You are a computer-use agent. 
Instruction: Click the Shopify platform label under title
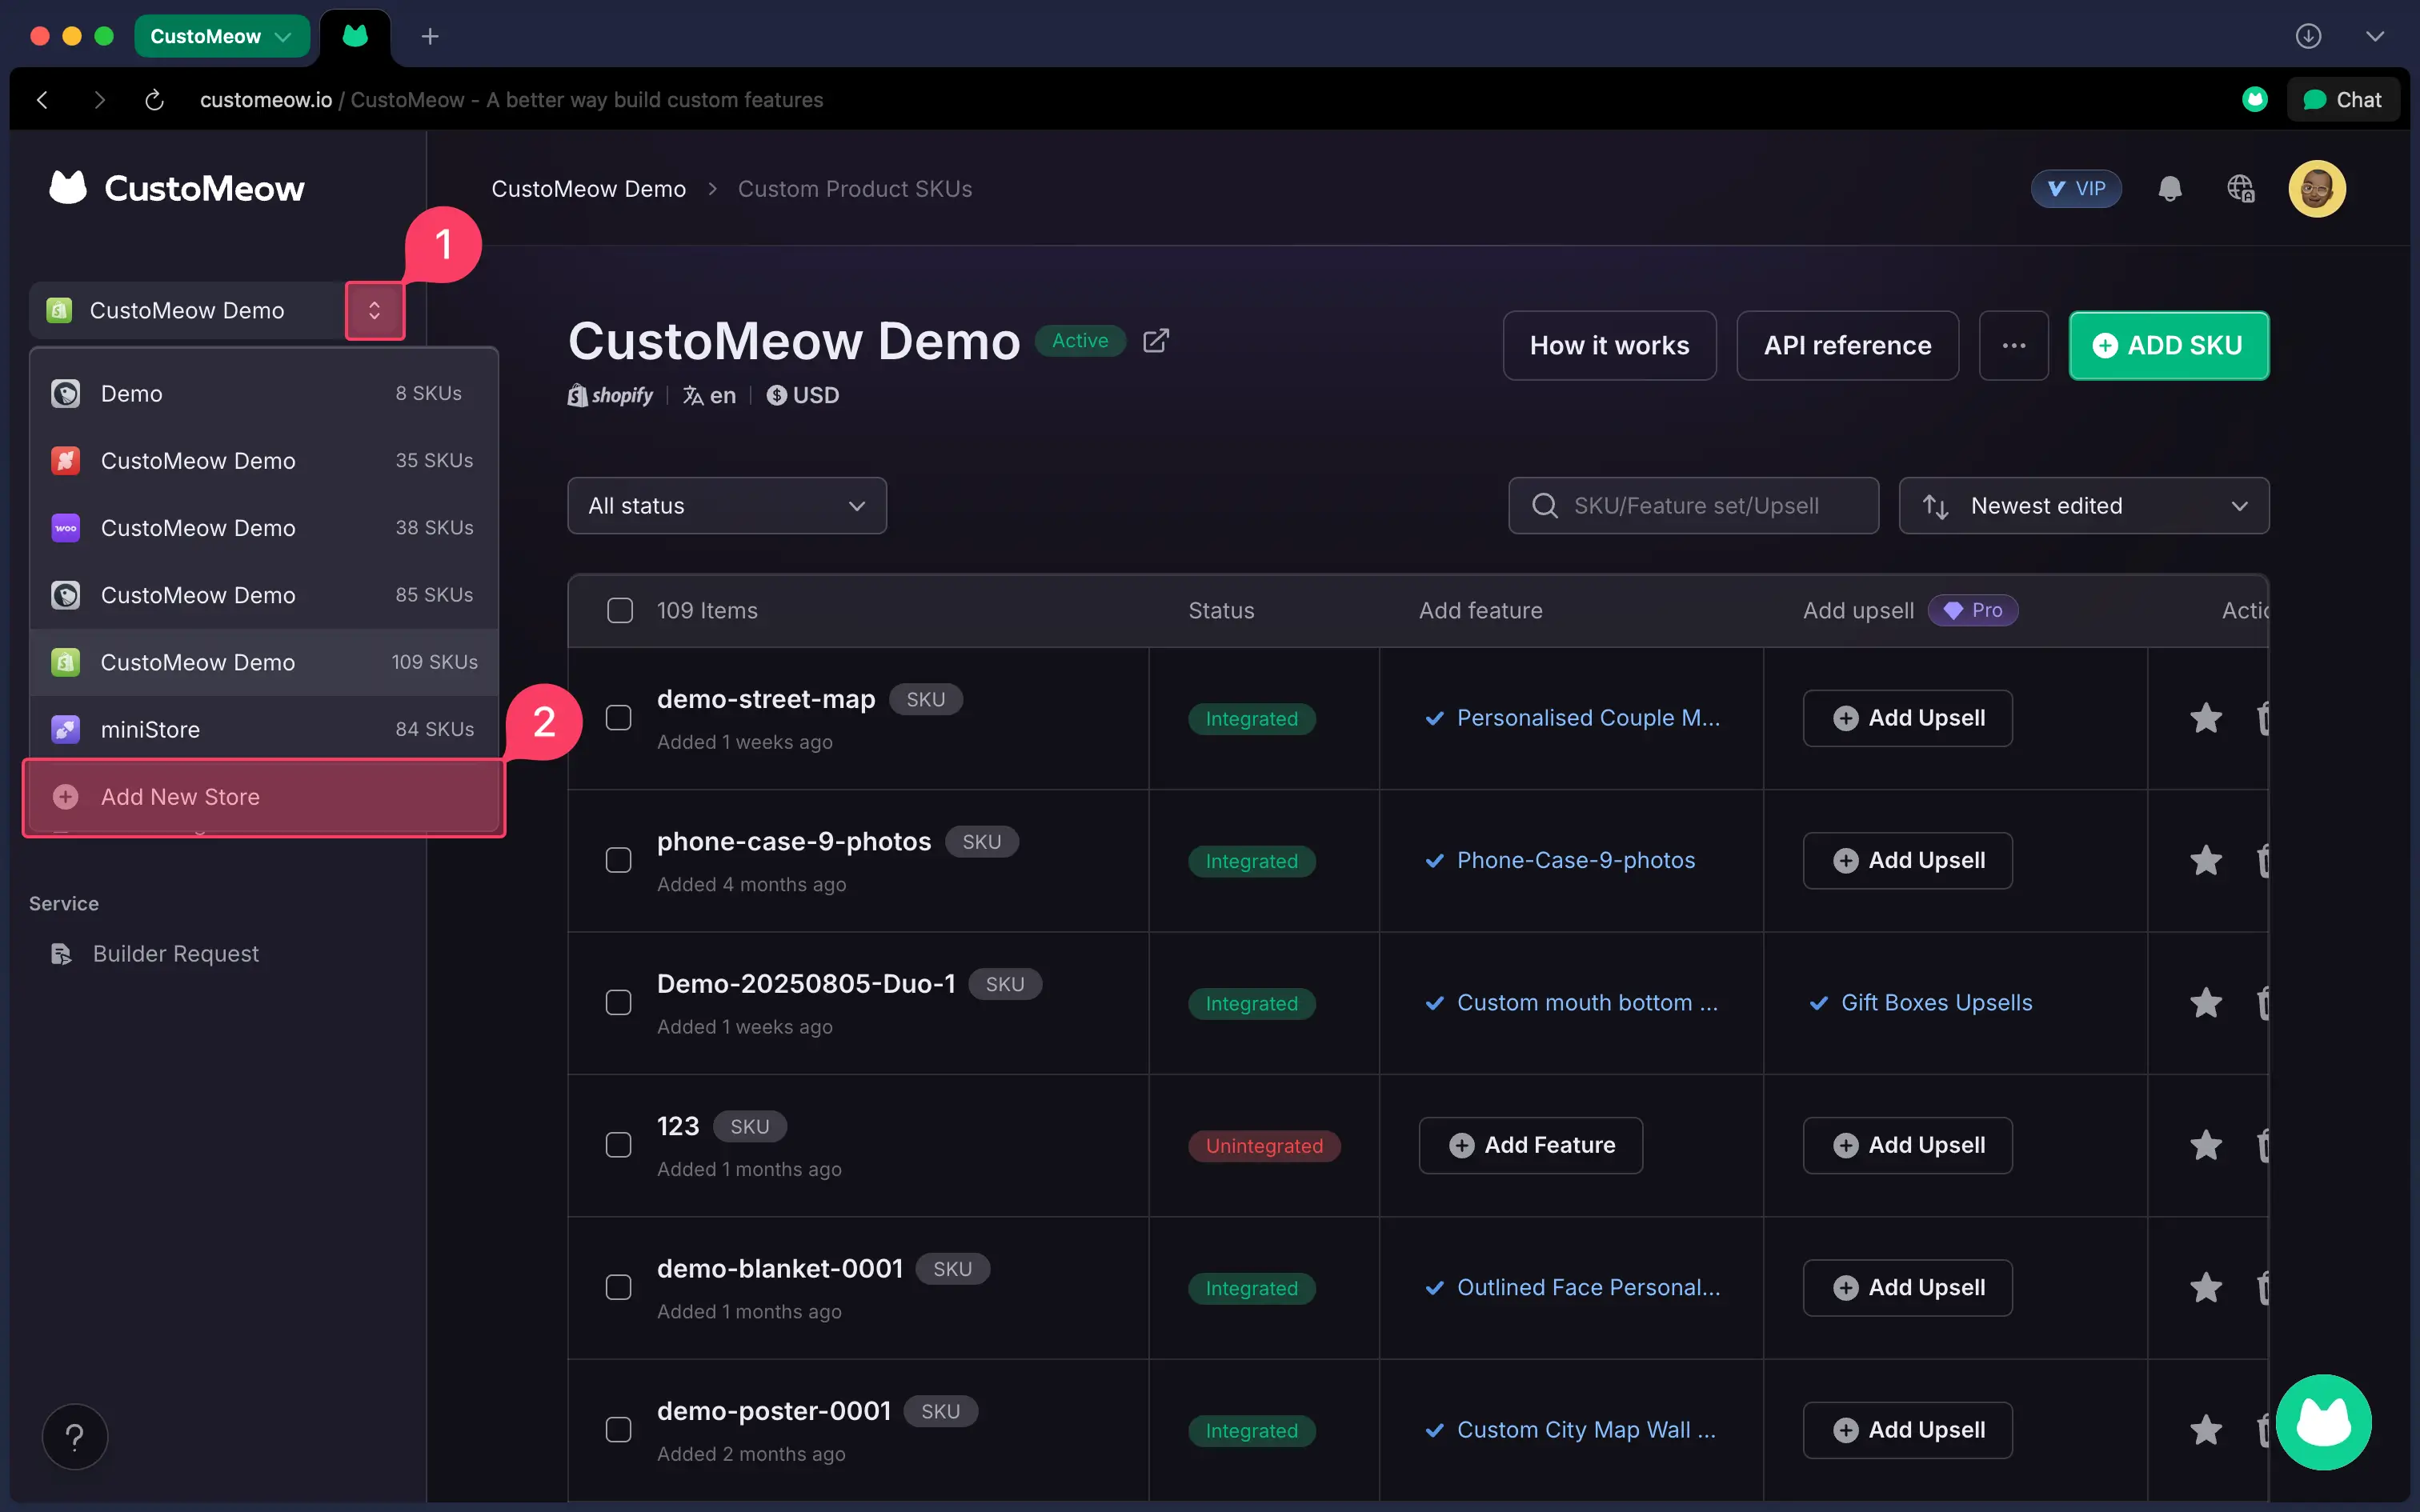point(610,396)
